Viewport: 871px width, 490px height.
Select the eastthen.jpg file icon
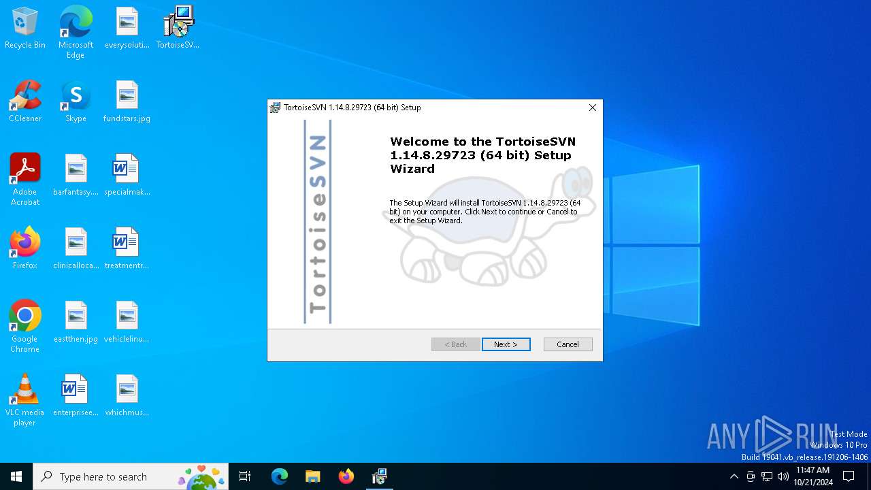pyautogui.click(x=76, y=323)
